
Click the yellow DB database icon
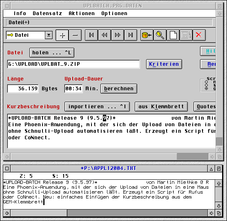click(x=147, y=35)
